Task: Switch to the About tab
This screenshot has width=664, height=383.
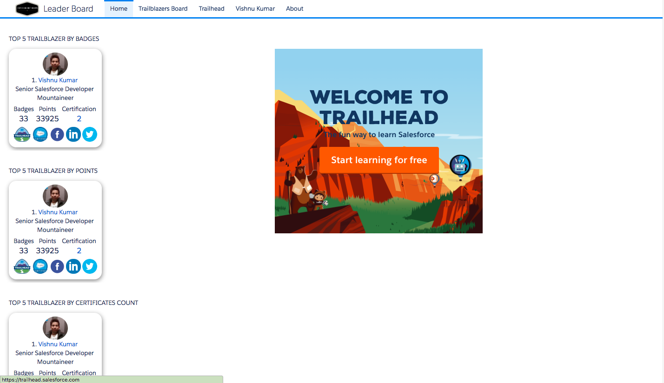Action: pos(294,8)
